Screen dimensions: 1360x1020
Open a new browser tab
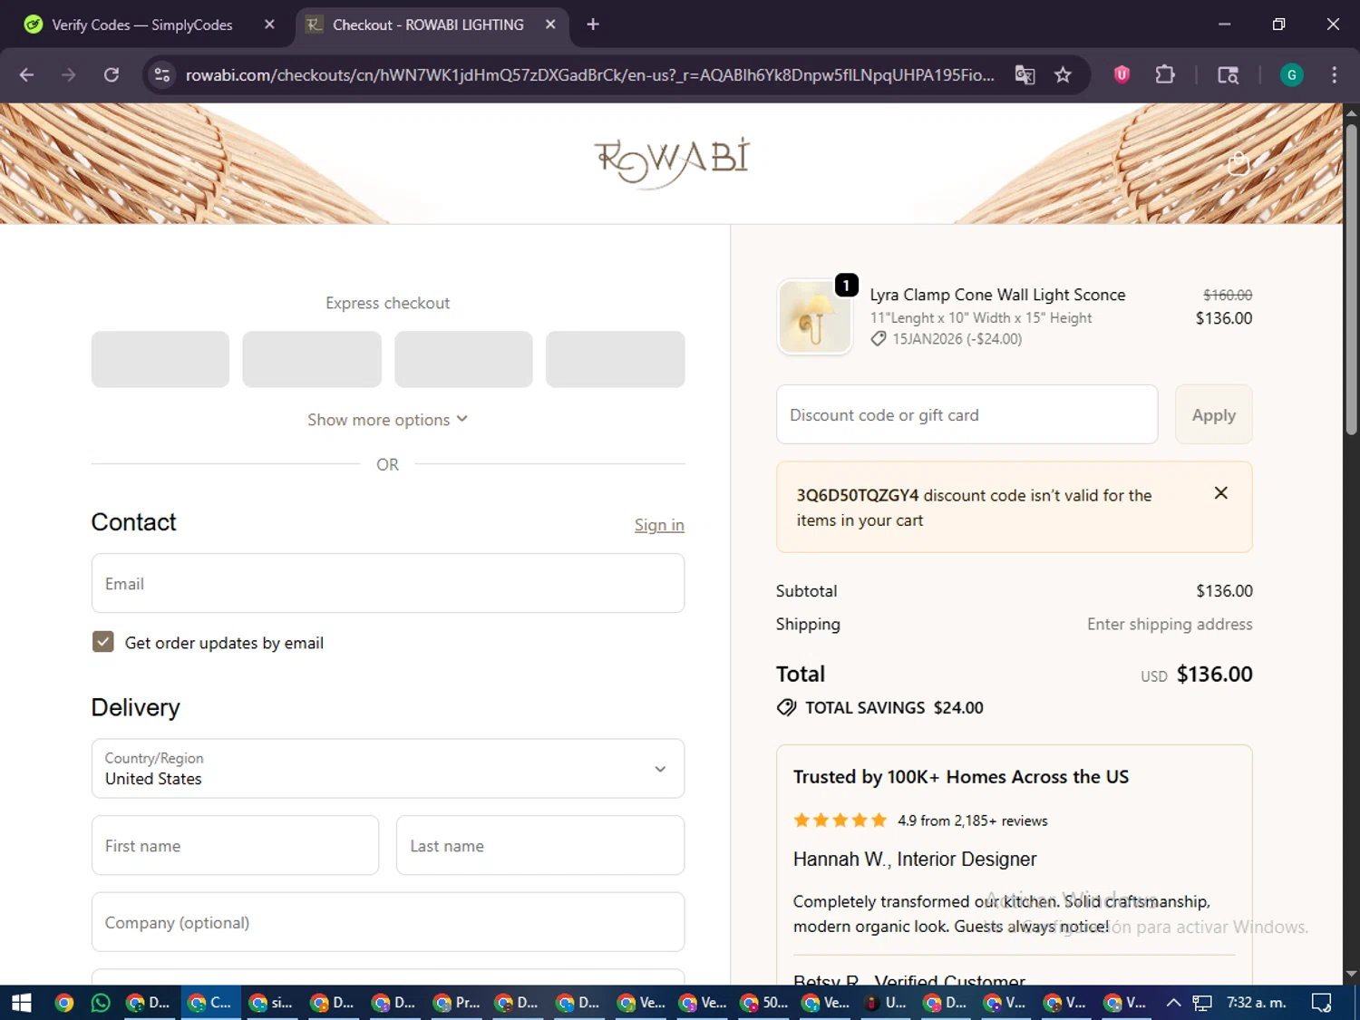pyautogui.click(x=593, y=24)
